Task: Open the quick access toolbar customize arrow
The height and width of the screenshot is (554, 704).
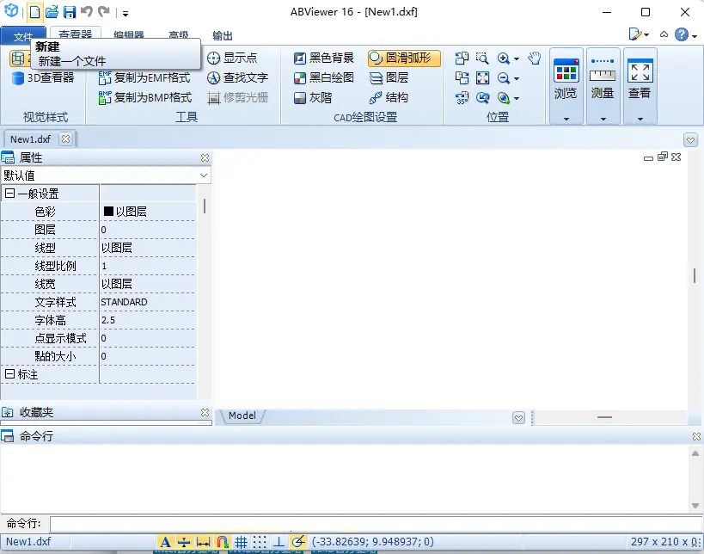Action: pos(125,14)
